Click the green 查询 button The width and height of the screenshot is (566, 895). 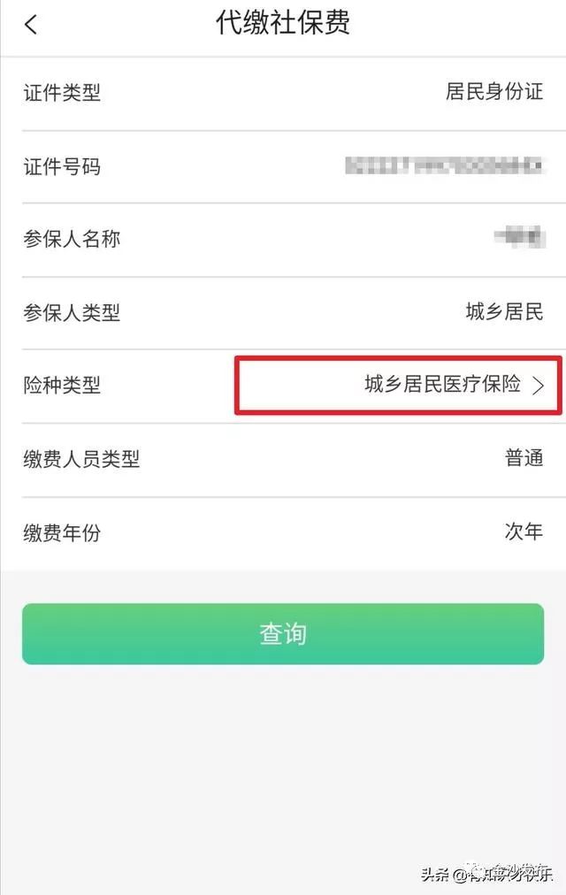tap(283, 633)
